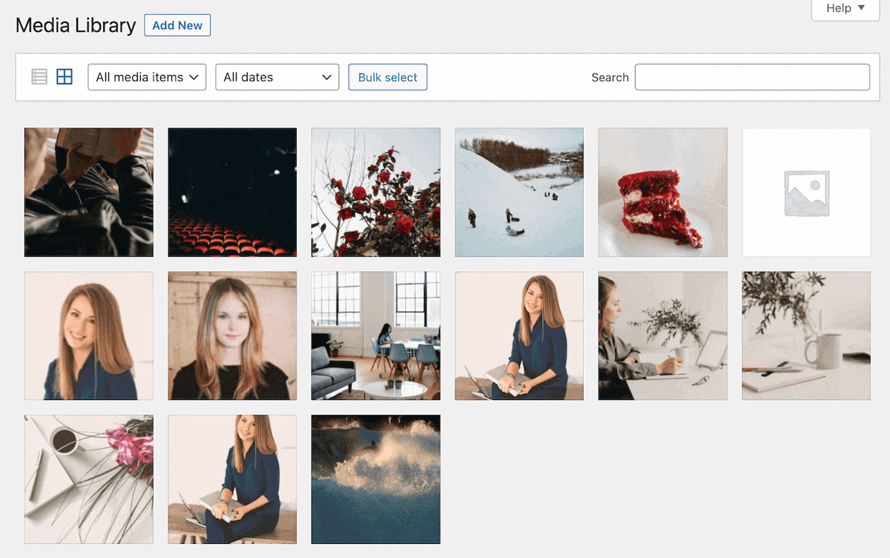Select the smiling woman holding laptop photo
Screen dimensions: 890x558
(x=519, y=335)
